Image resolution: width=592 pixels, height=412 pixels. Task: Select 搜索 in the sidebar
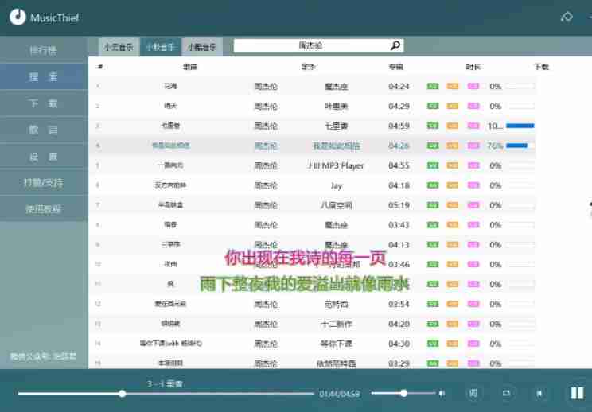click(44, 76)
